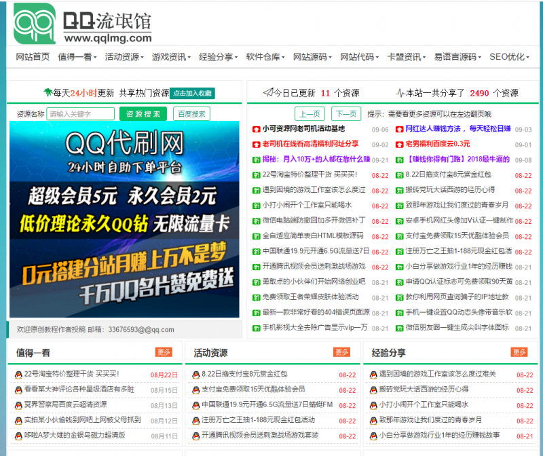The width and height of the screenshot is (543, 456).
Task: Open 支付宝免费领取15天优酷体验会员 in 活动资源
Action: [253, 389]
